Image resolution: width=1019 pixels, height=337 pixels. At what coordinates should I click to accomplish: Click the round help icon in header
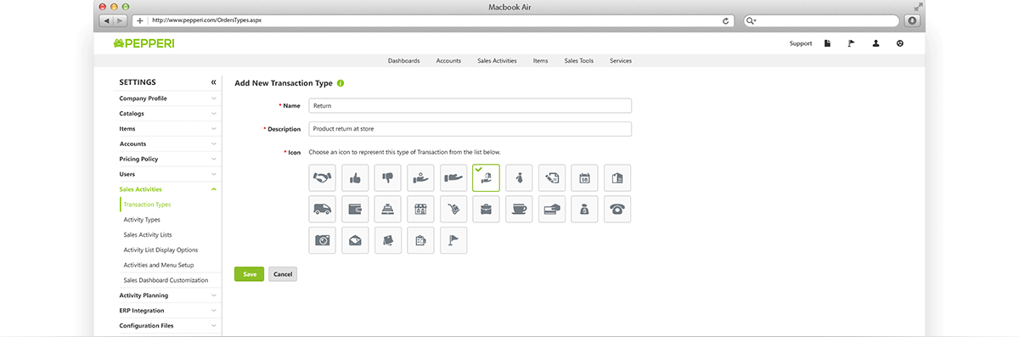click(900, 43)
